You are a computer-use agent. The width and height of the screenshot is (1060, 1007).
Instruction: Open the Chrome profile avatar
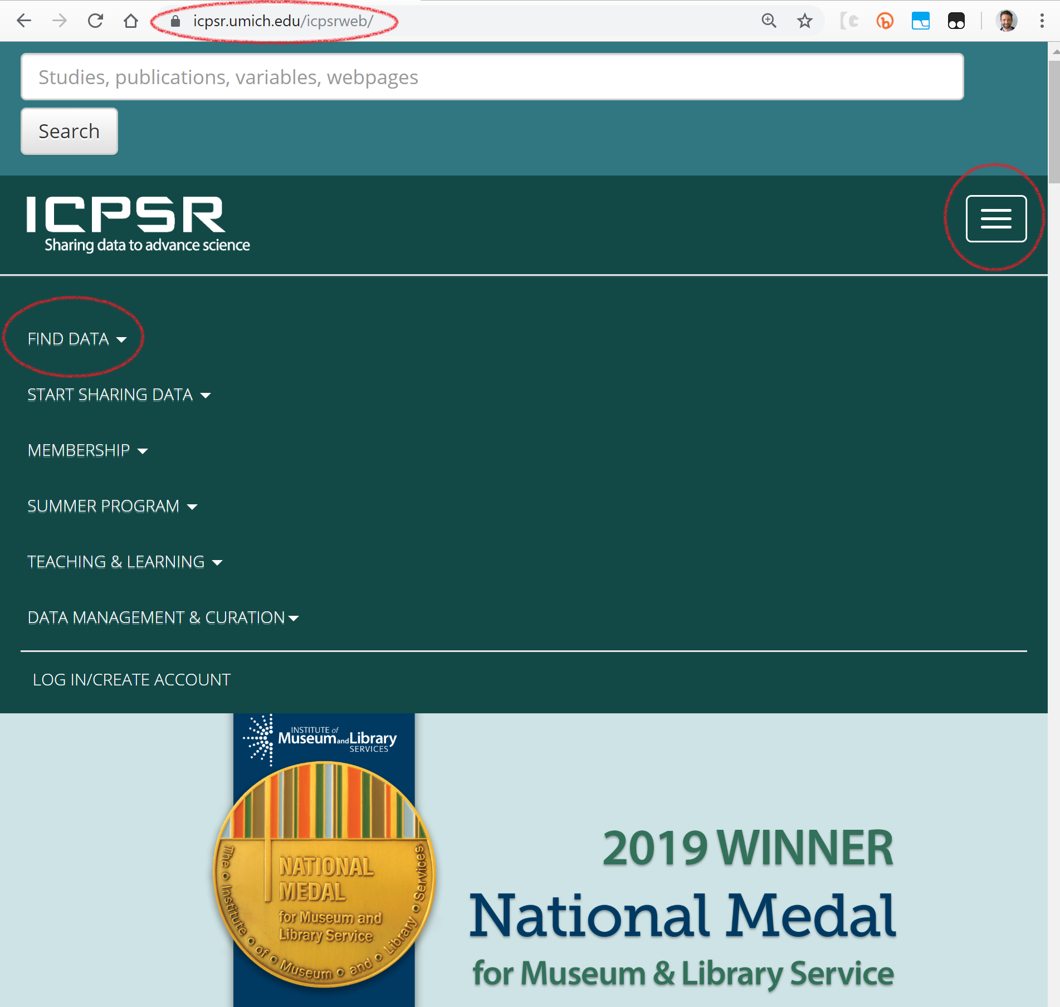pyautogui.click(x=1007, y=21)
